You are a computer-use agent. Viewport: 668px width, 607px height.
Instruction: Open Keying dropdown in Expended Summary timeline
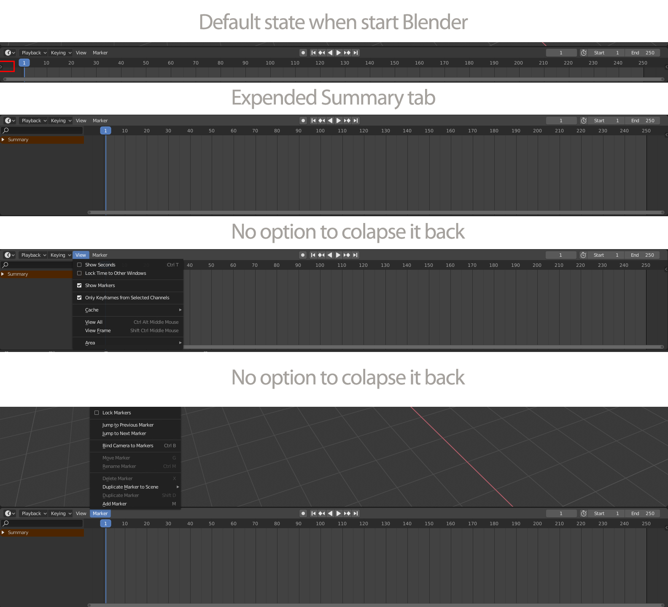click(x=61, y=121)
